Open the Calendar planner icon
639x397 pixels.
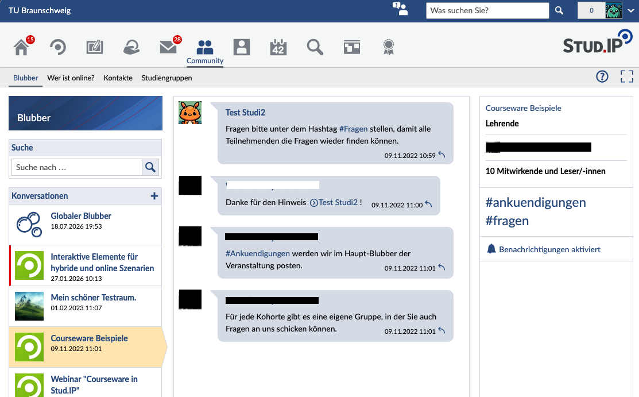pos(278,47)
